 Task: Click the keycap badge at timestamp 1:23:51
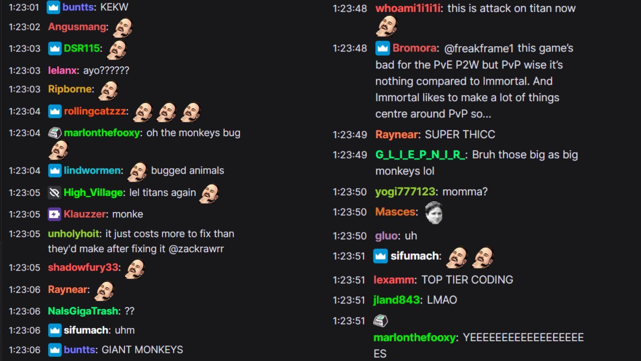(381, 321)
